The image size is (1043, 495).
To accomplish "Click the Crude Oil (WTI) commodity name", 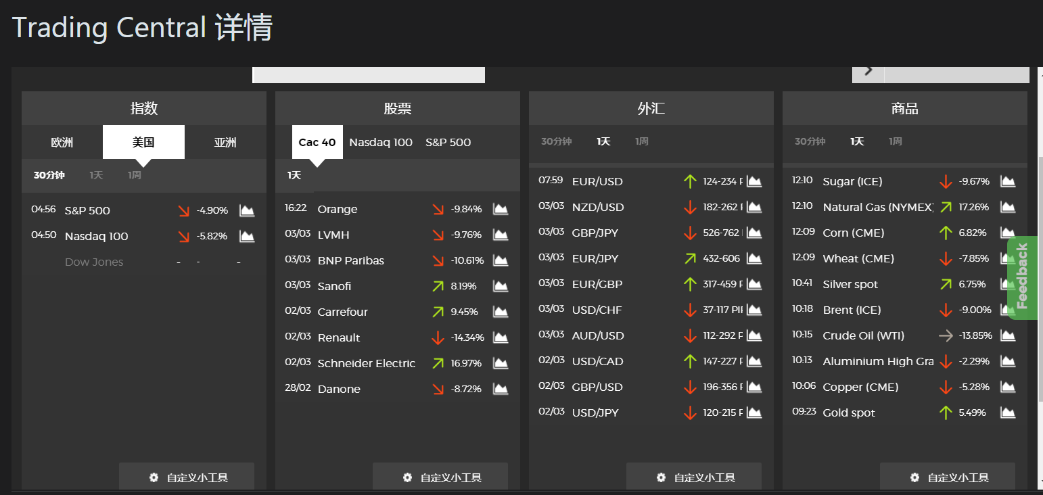I will point(863,335).
